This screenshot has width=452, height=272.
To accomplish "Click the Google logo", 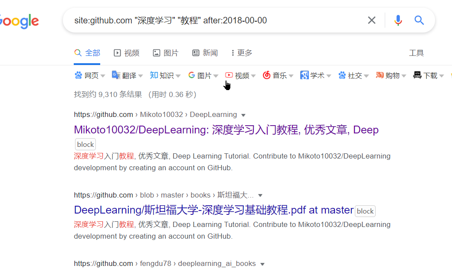I will point(19,21).
